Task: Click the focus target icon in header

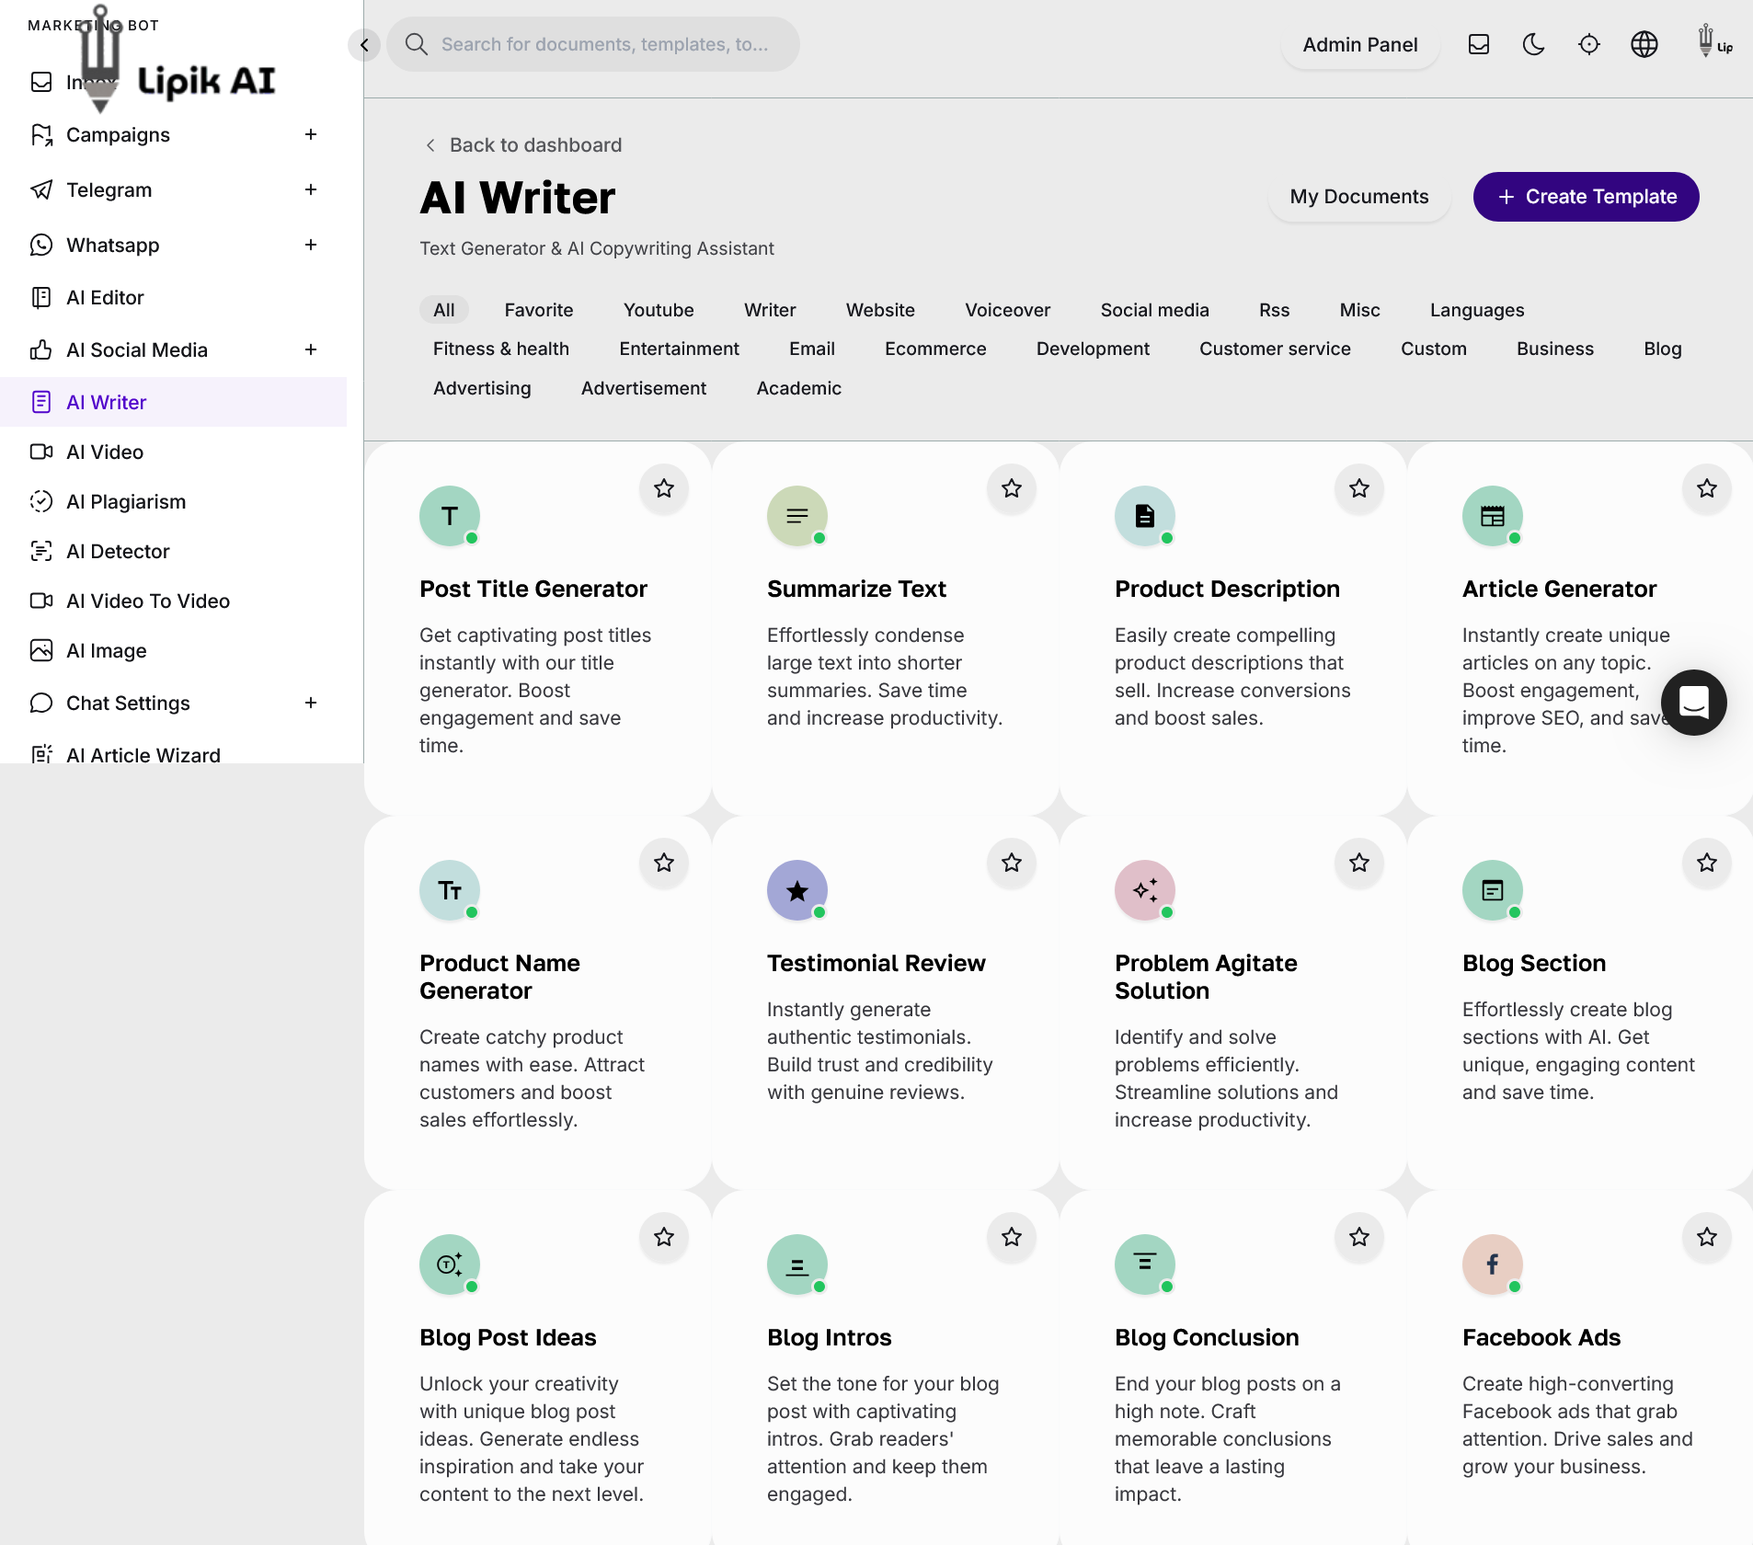Action: (x=1589, y=44)
